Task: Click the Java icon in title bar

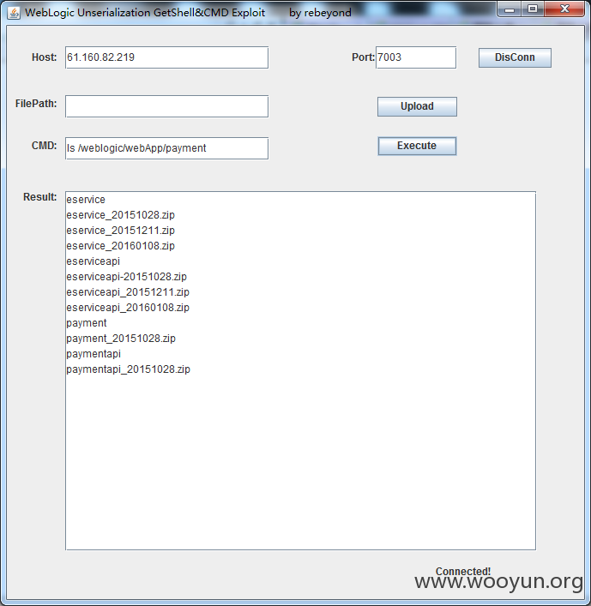Action: (14, 13)
